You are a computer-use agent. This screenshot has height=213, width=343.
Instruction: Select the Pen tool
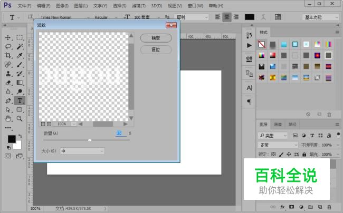pyautogui.click(x=8, y=101)
